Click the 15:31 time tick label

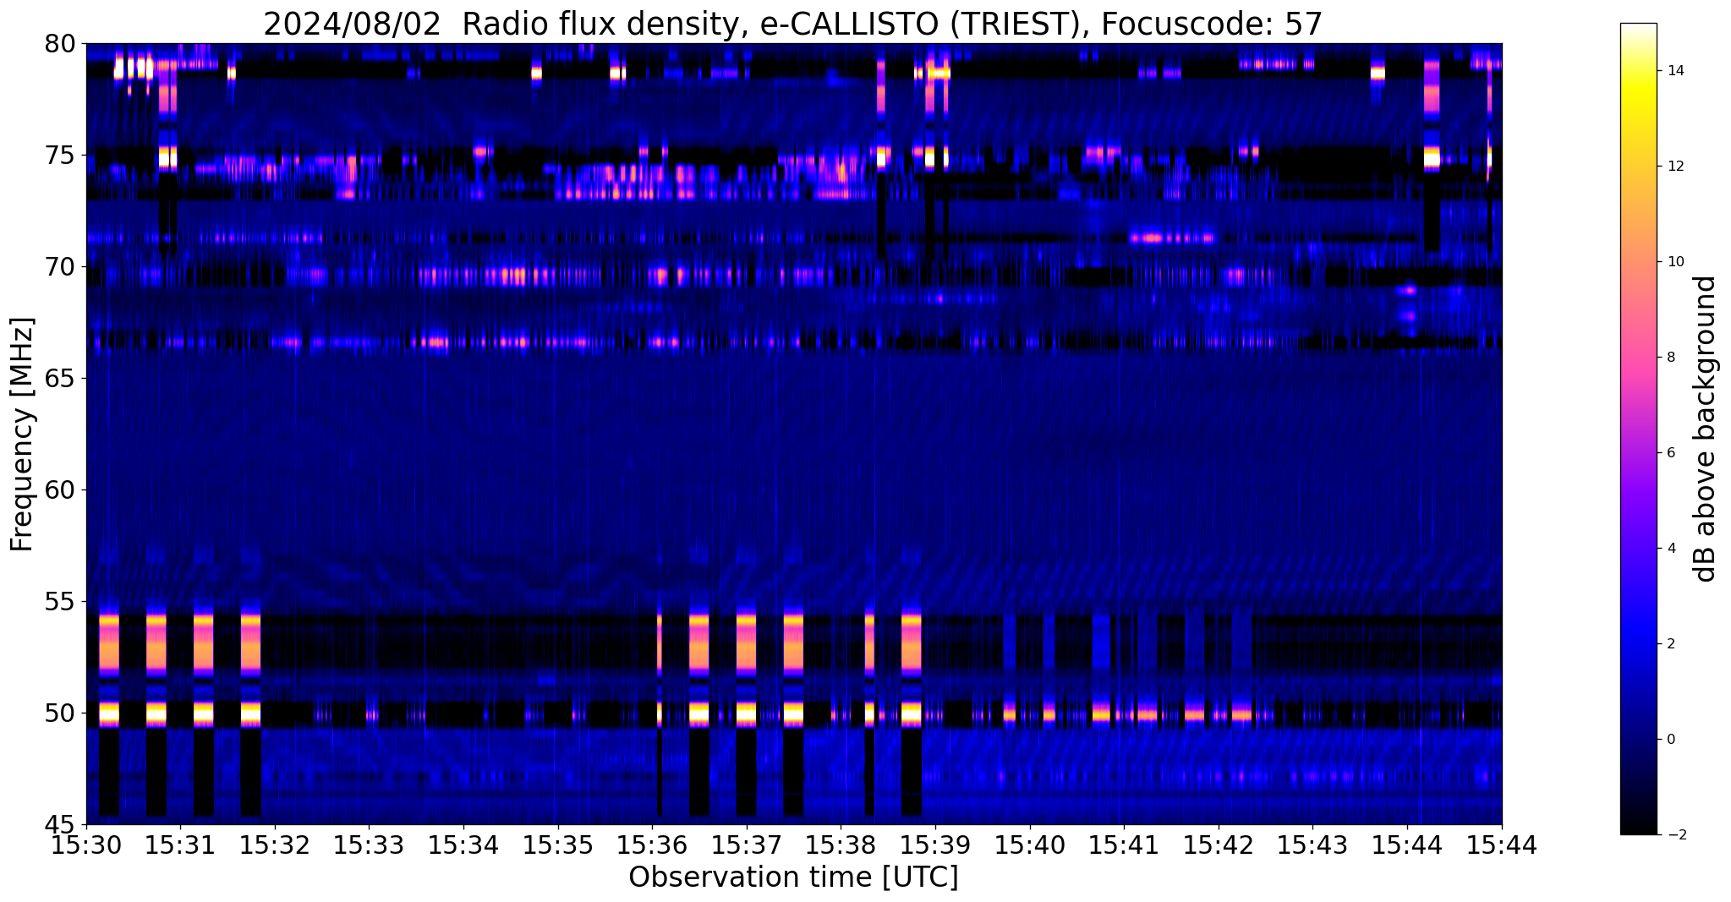click(x=180, y=845)
